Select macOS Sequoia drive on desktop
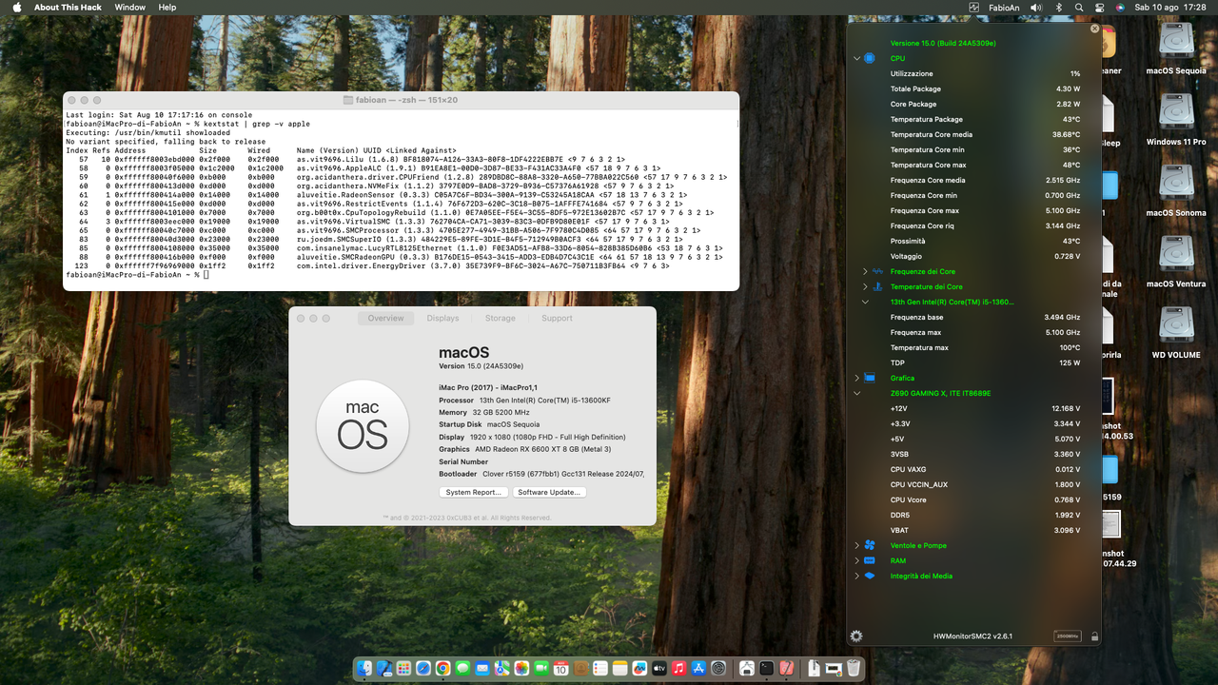Screen dimensions: 1218x685 click(x=1176, y=43)
